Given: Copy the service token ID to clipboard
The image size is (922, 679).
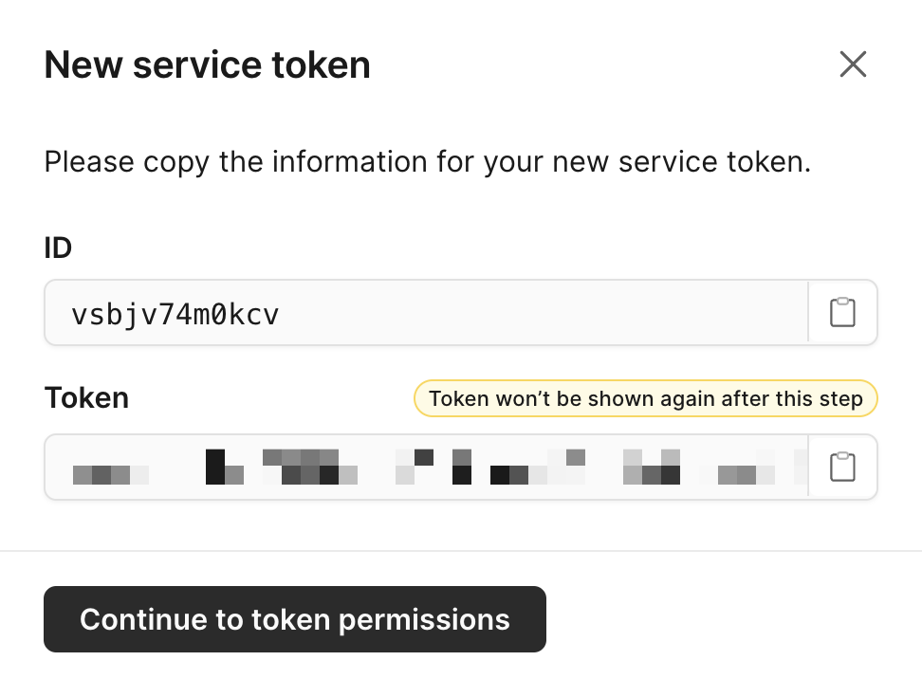Looking at the screenshot, I should click(842, 312).
